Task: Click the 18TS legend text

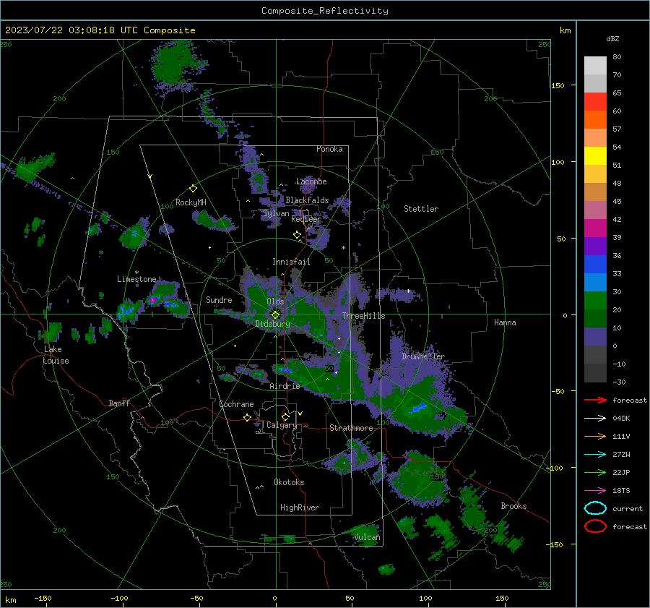Action: pos(621,491)
